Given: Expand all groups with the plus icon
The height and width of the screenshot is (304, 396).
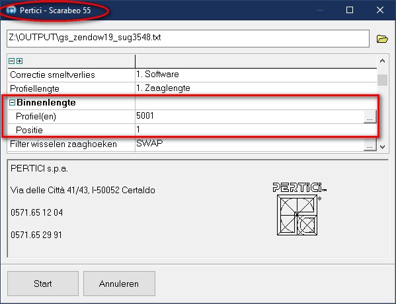Looking at the screenshot, I should [x=19, y=61].
